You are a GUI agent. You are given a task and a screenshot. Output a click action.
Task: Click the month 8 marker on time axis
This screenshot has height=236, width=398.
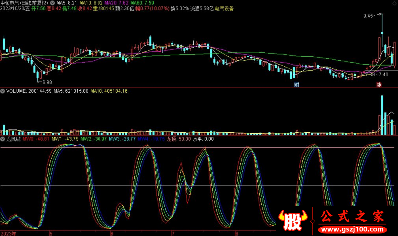click(x=237, y=234)
